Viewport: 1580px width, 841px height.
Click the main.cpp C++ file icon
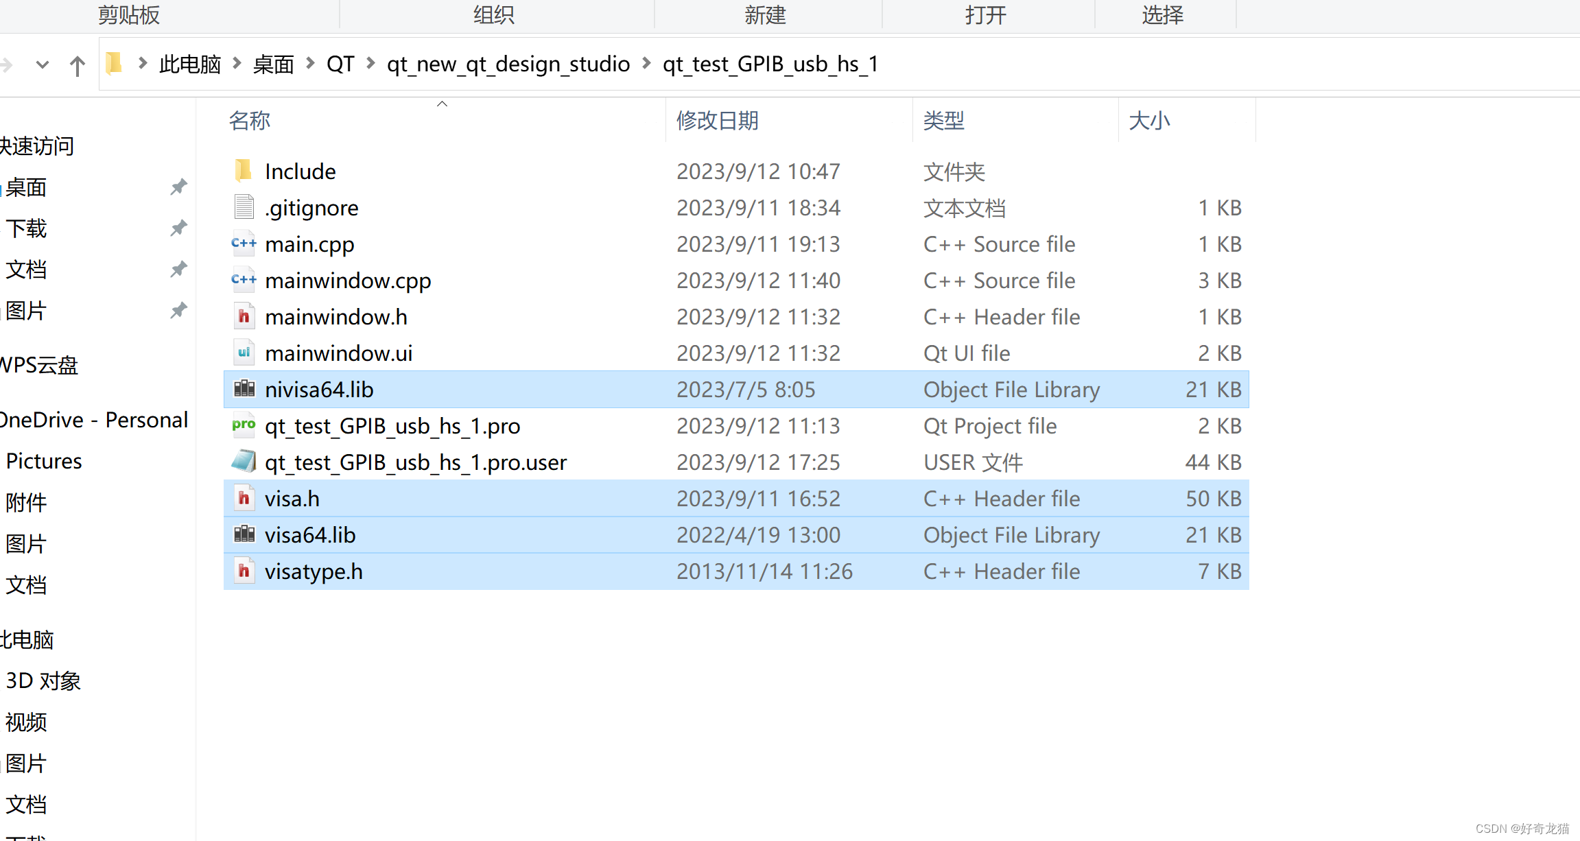tap(244, 244)
